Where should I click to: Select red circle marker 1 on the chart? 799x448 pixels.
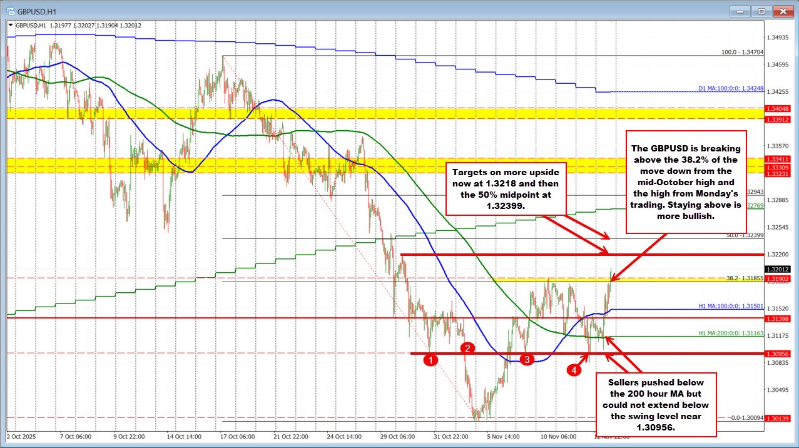pyautogui.click(x=430, y=359)
